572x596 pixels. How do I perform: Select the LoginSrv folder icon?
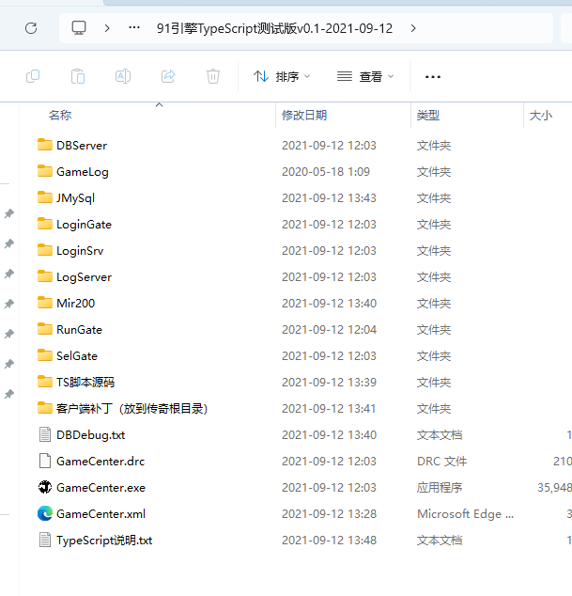45,250
